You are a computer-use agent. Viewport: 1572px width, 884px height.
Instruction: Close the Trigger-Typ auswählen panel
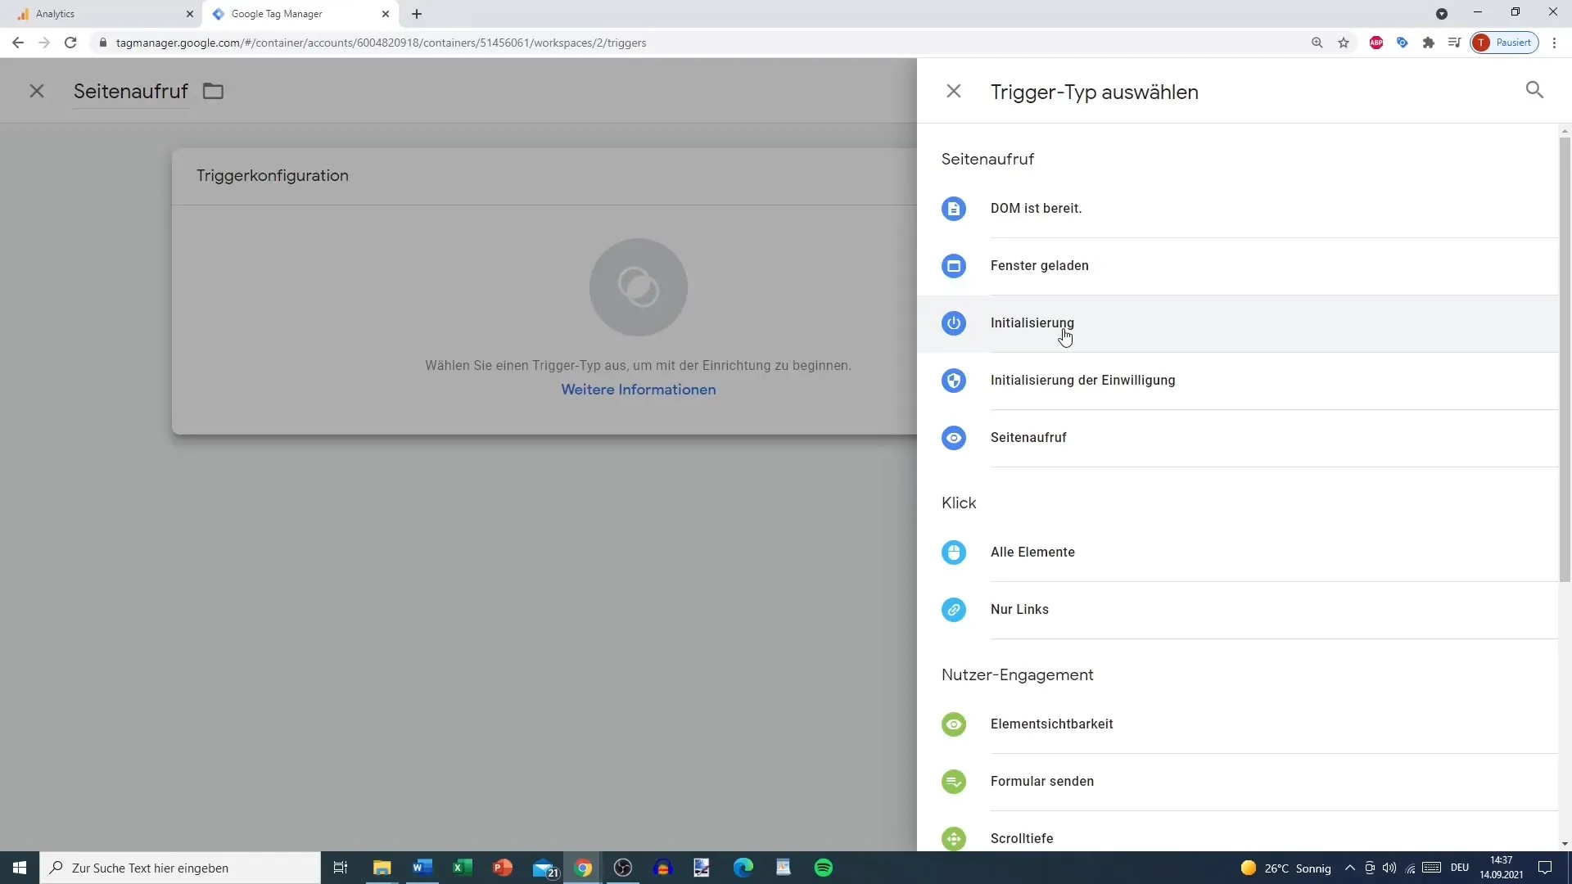(954, 91)
